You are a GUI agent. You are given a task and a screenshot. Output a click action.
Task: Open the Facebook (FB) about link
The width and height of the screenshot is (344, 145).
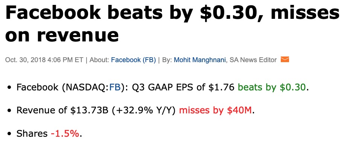click(x=133, y=60)
